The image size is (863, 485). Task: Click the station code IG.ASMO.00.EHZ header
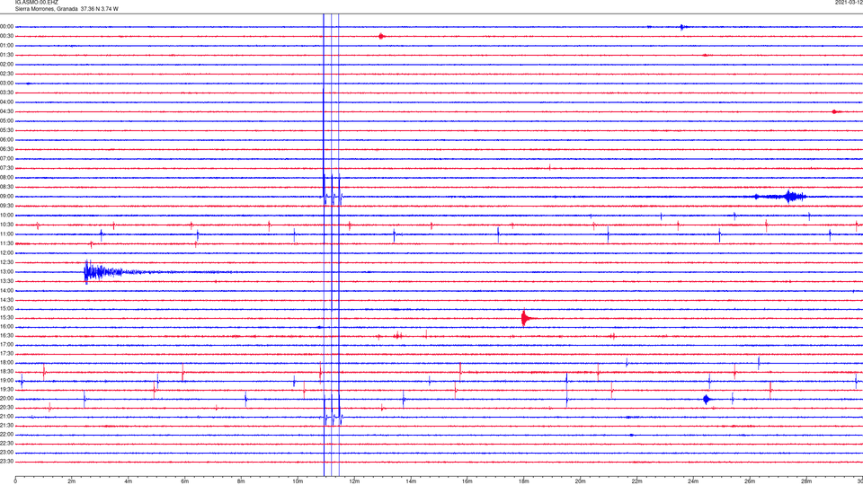[x=36, y=3]
